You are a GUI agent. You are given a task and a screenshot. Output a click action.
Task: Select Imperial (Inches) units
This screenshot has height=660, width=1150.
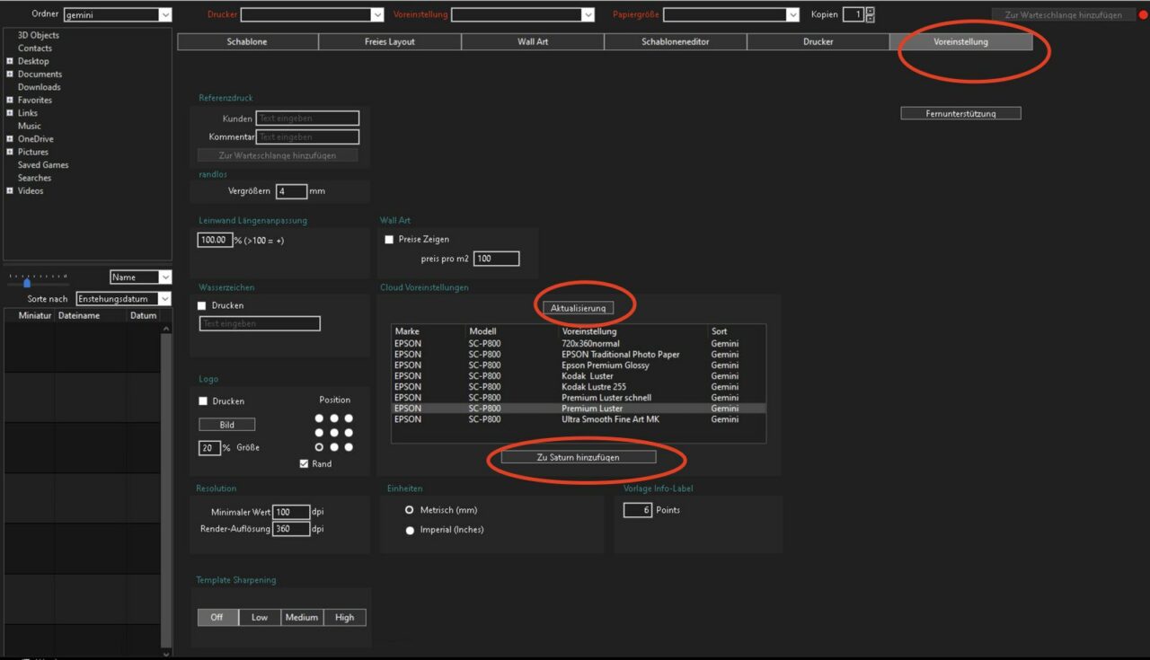coord(410,530)
